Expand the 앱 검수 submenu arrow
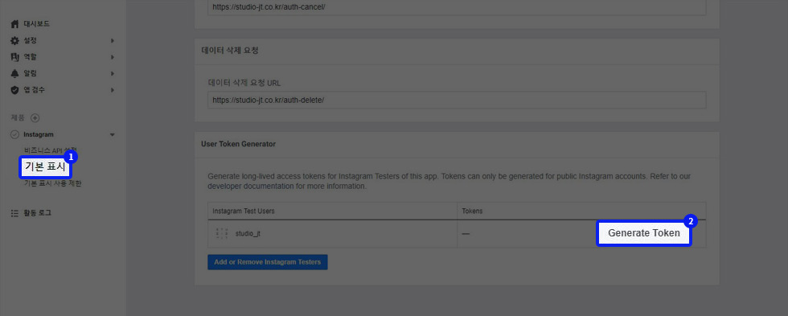Screen dimensions: 788x316 [x=113, y=90]
